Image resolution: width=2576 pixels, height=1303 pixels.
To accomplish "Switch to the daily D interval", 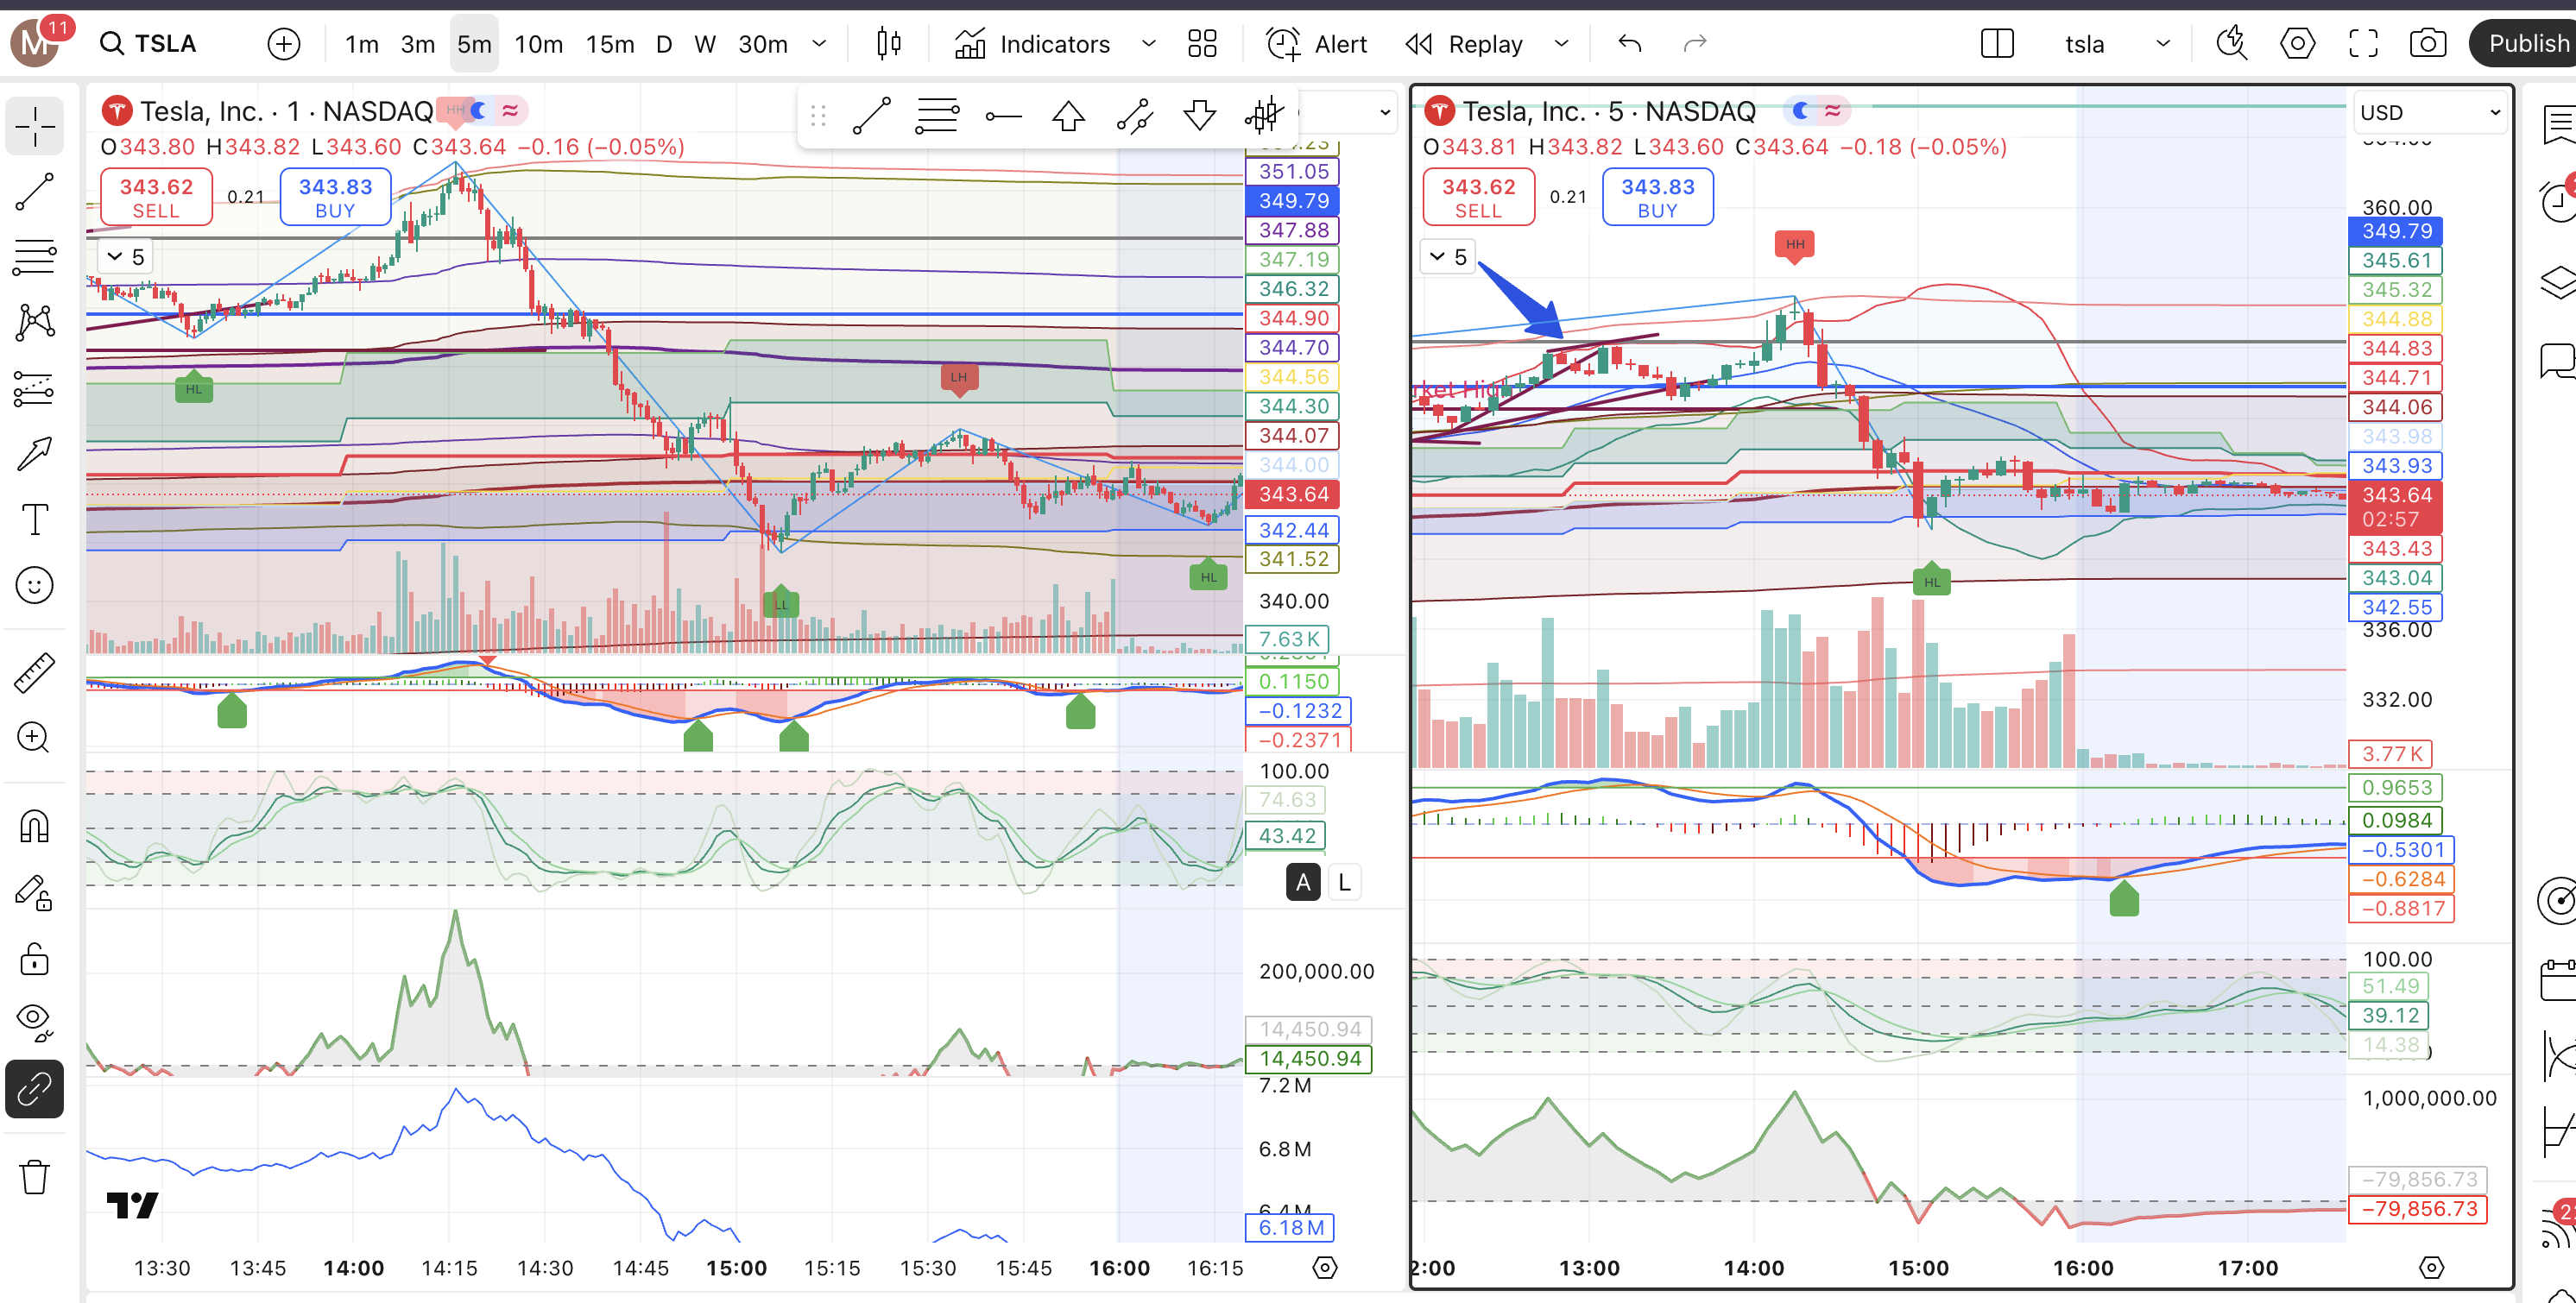I will click(x=664, y=44).
